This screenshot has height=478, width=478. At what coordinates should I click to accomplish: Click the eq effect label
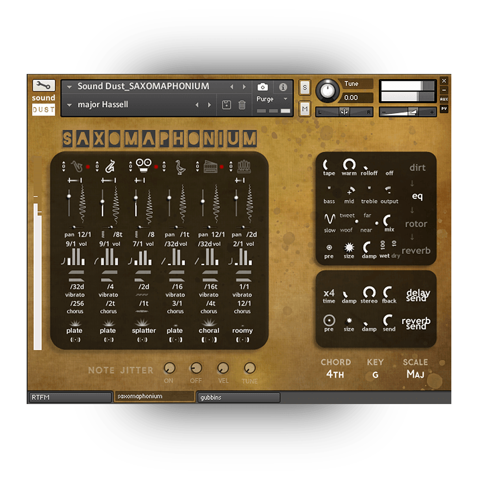tap(417, 196)
